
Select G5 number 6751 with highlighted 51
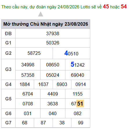78,104
